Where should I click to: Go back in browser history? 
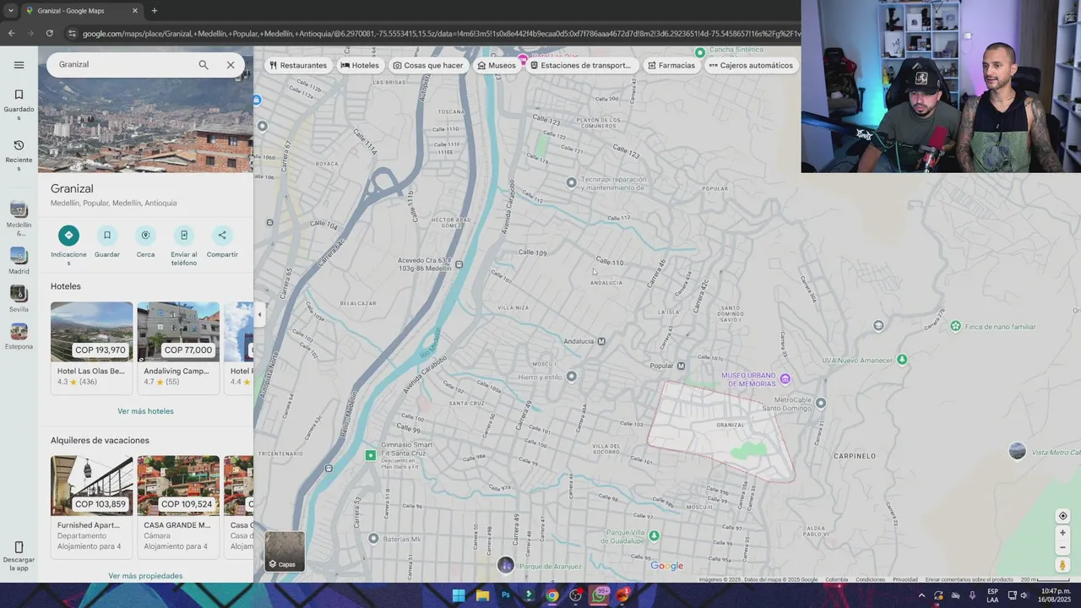(11, 33)
